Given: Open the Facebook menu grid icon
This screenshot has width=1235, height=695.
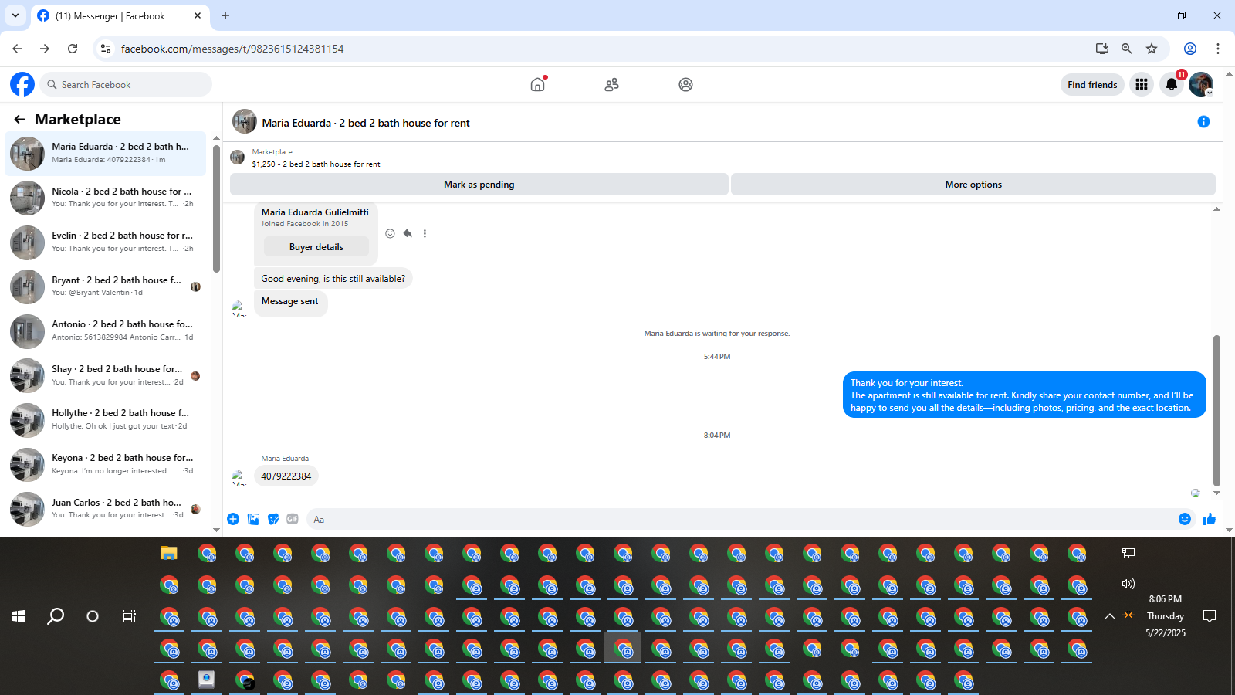Looking at the screenshot, I should [x=1142, y=84].
